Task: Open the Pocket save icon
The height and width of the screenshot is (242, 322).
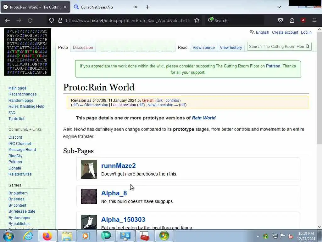Action: tap(280, 20)
